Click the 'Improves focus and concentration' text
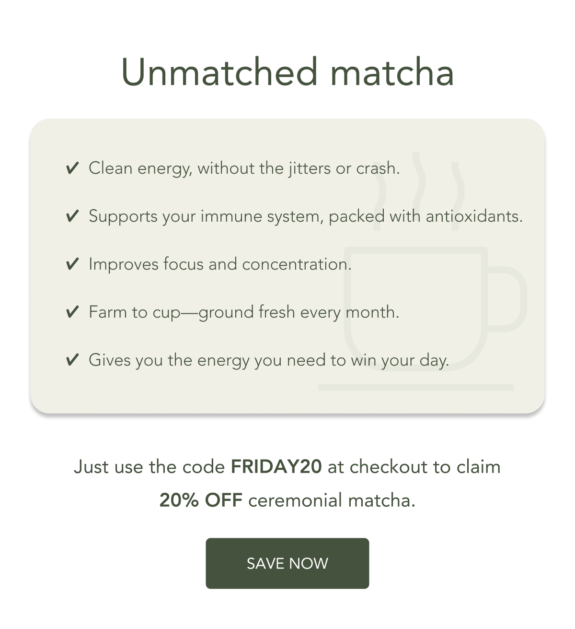This screenshot has height=629, width=575. (220, 264)
